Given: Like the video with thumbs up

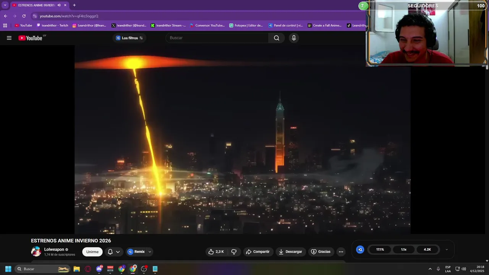Looking at the screenshot, I should (x=216, y=252).
